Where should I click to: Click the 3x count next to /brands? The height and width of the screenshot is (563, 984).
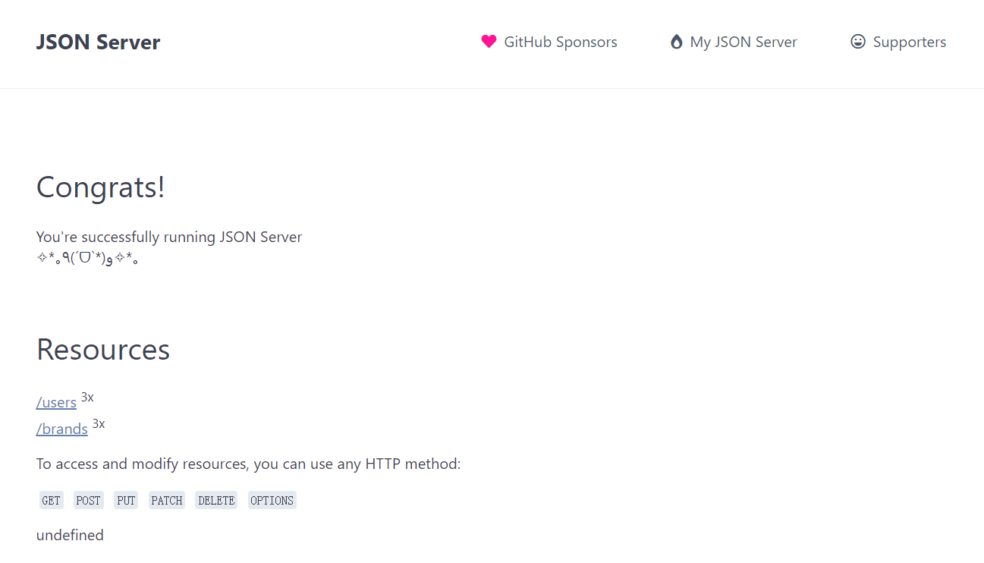tap(99, 423)
